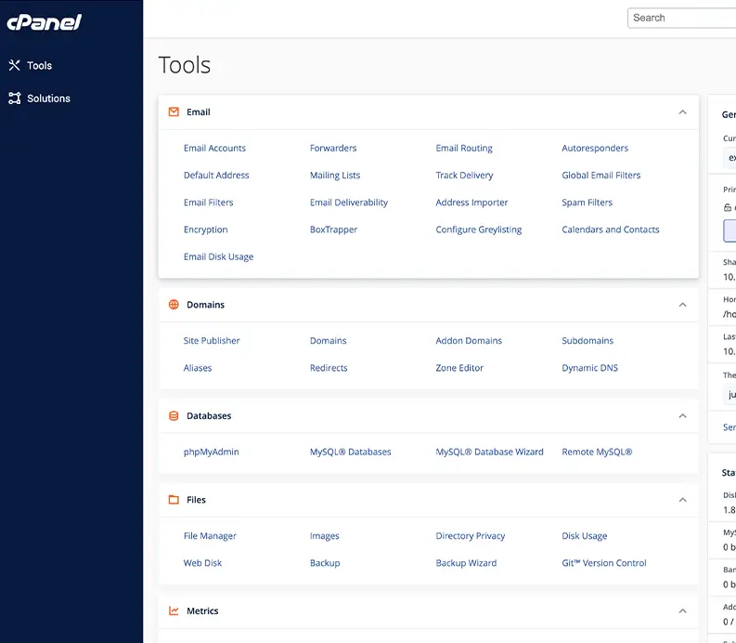Image resolution: width=736 pixels, height=643 pixels.
Task: Collapse the Domains section
Action: (682, 305)
